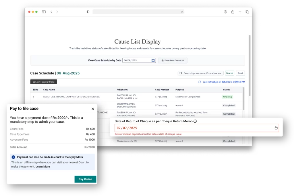Select SILVER LINE TRADING COMPANY case row
Screen dimensions: 294x196
136,97
